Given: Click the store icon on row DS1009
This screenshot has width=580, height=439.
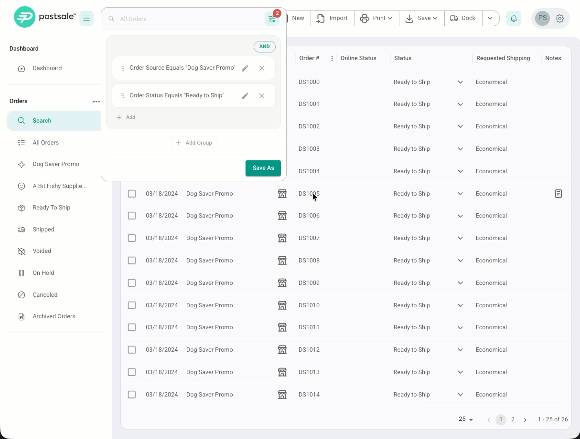Looking at the screenshot, I should click(x=282, y=283).
